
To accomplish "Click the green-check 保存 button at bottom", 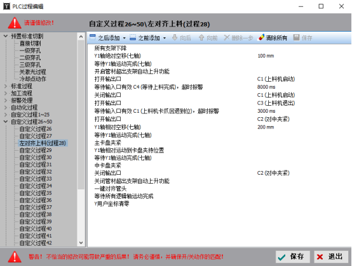I will point(292,256).
